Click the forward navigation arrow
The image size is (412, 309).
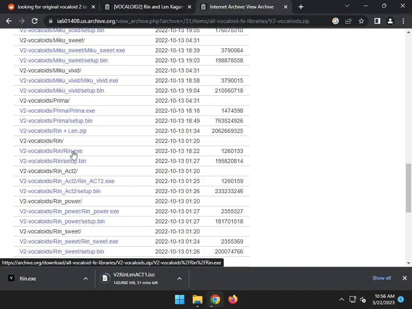click(x=22, y=21)
